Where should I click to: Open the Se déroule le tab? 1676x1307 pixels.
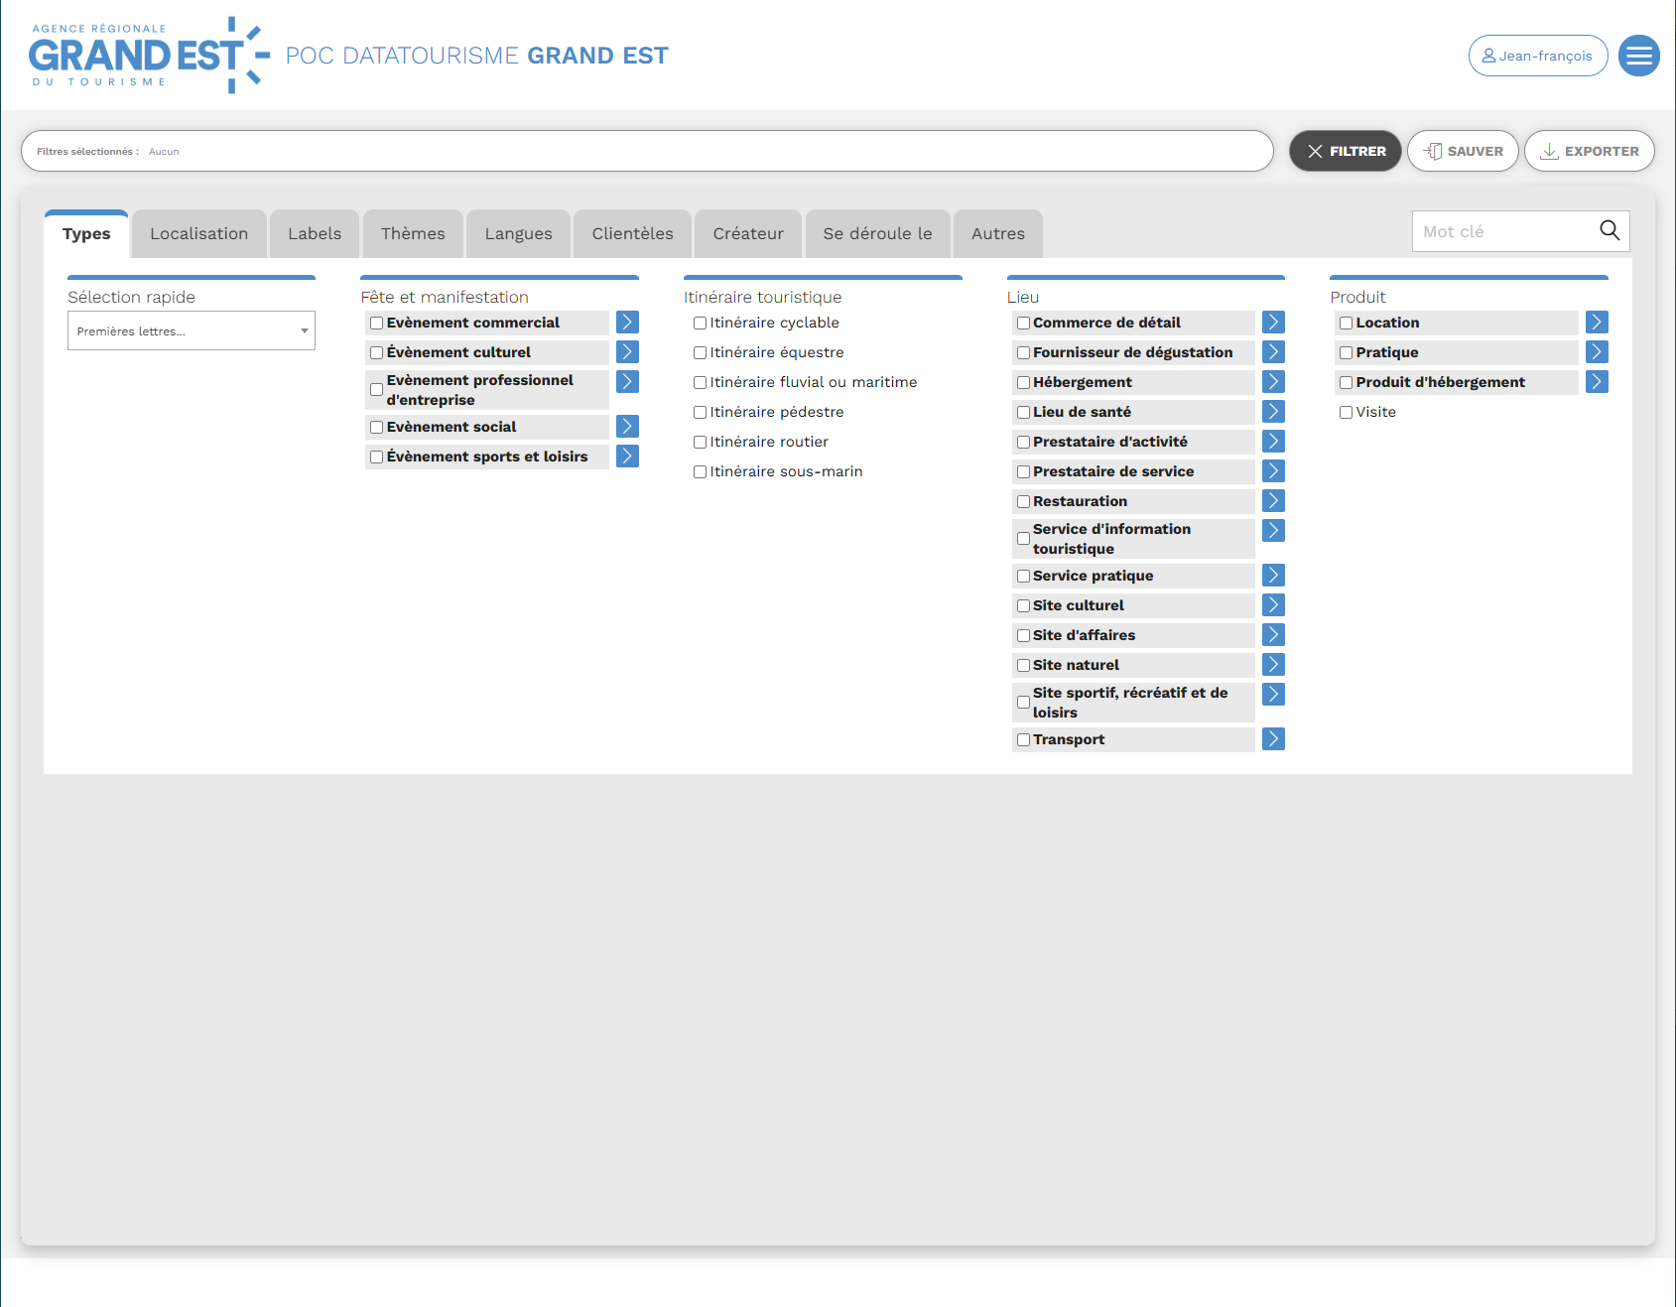877,234
